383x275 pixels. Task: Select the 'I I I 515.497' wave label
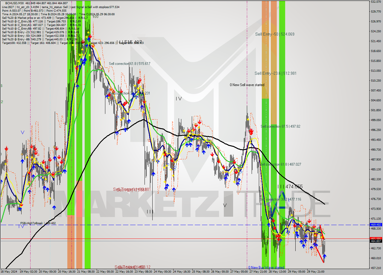129,42
